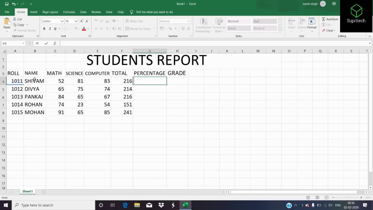The image size is (373, 210).
Task: Expand the cell Styles gallery
Action: 280,29
